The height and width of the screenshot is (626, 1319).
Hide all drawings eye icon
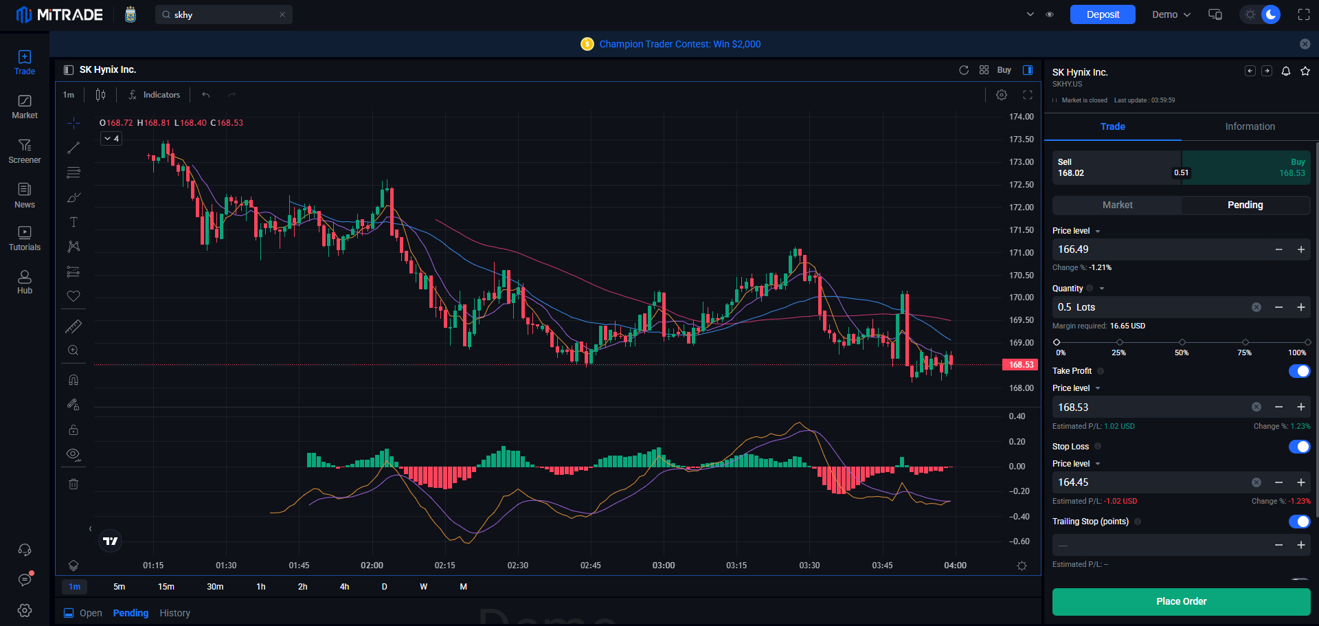(x=74, y=454)
